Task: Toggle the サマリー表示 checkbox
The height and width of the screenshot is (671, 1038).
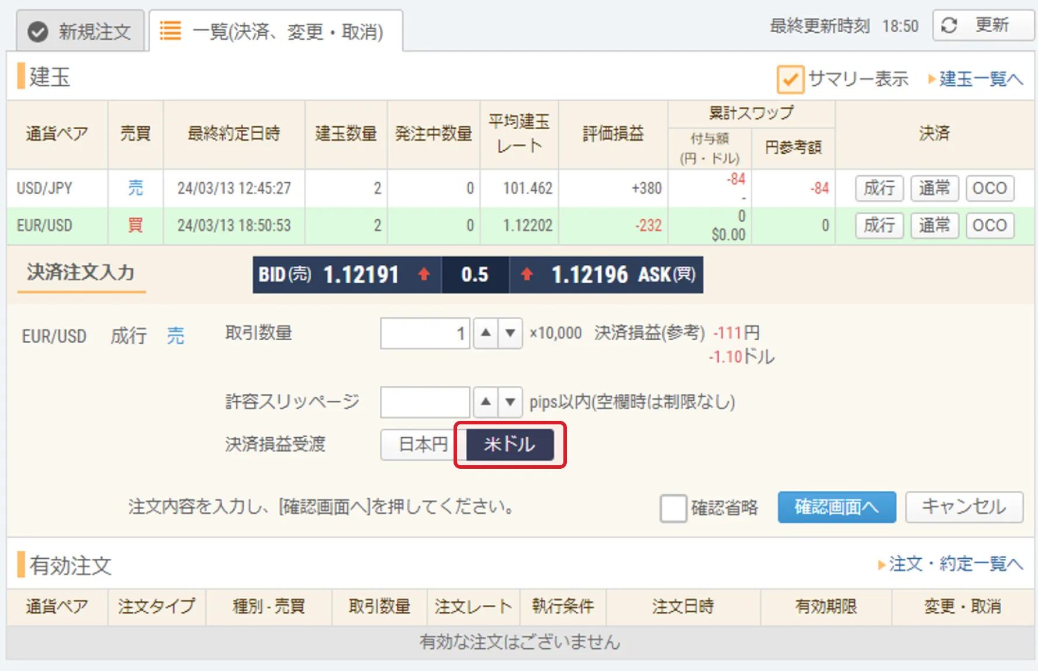Action: pyautogui.click(x=790, y=79)
